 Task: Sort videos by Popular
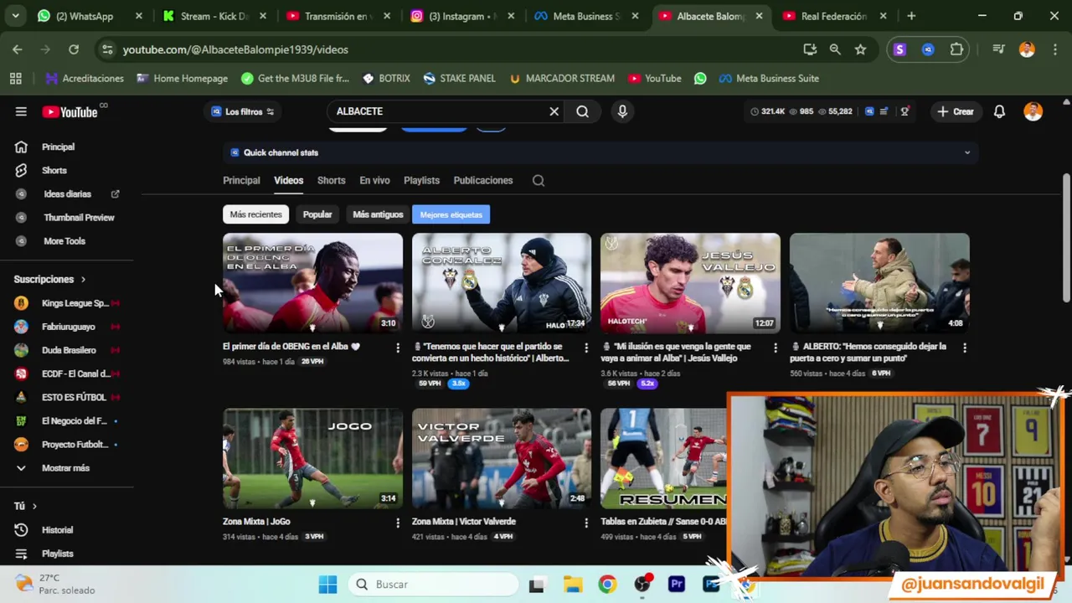coord(317,214)
